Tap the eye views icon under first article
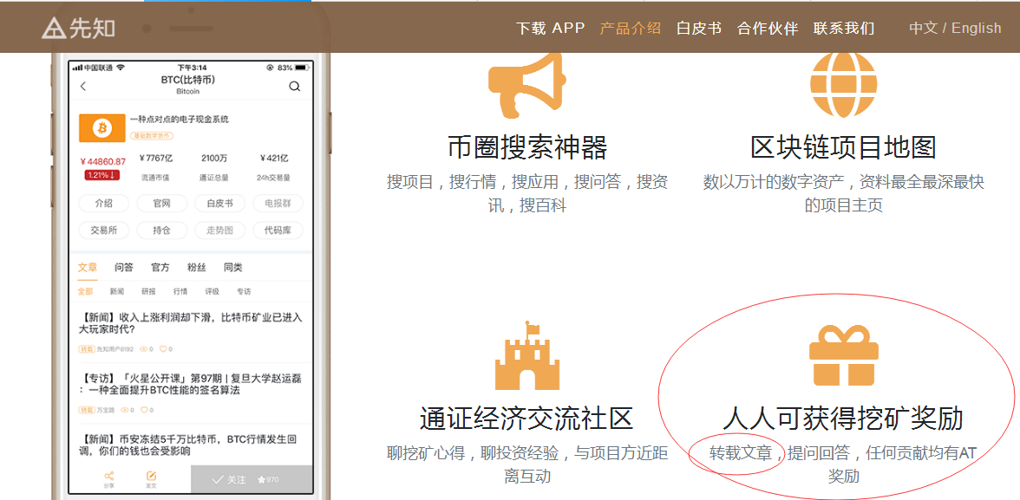This screenshot has width=1020, height=500. [144, 349]
